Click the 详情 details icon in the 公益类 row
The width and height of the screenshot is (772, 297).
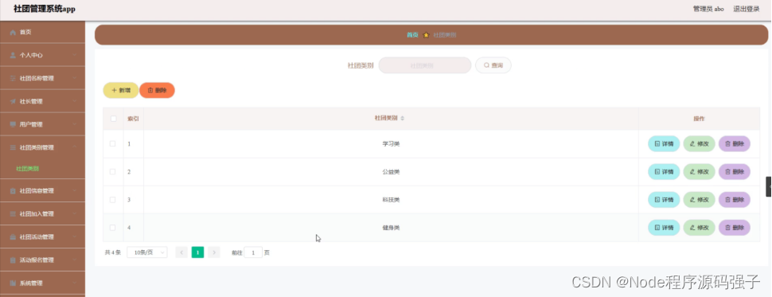tap(657, 172)
